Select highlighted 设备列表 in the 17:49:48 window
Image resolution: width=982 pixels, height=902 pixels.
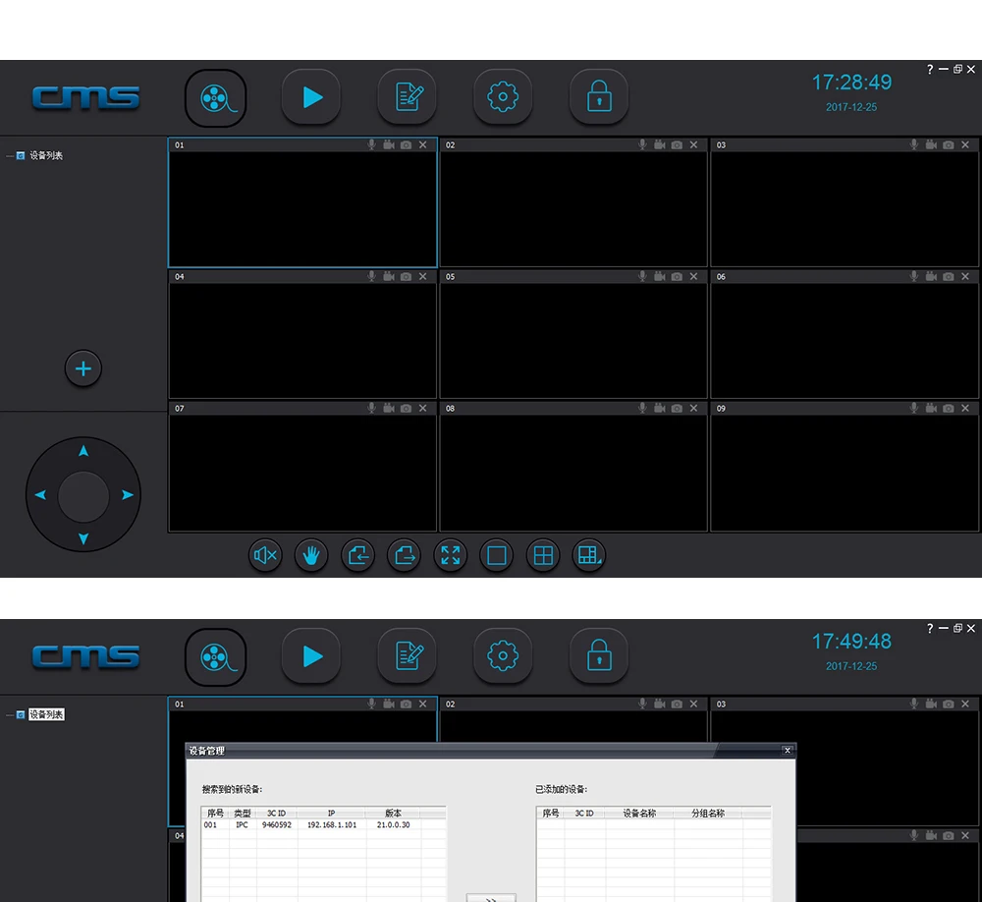pos(46,714)
